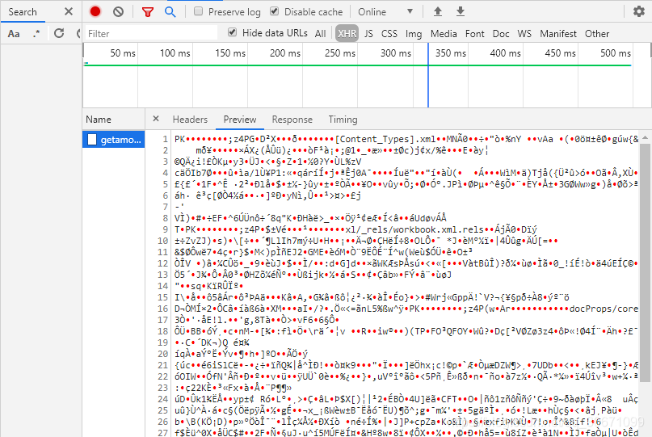Import HAR file with upload arrow
This screenshot has width=652, height=437.
tap(438, 12)
